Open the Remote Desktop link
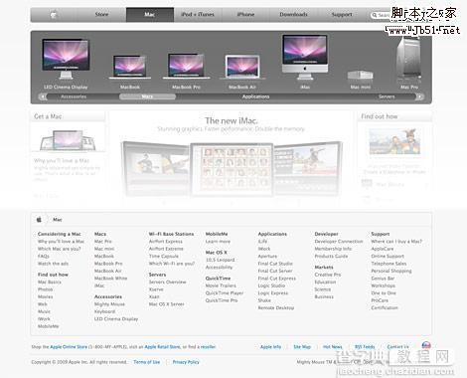 tap(276, 308)
